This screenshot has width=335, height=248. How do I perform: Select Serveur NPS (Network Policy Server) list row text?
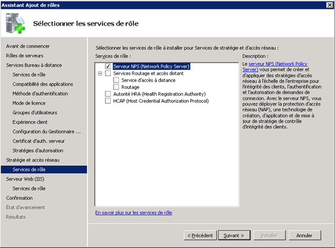[151, 67]
